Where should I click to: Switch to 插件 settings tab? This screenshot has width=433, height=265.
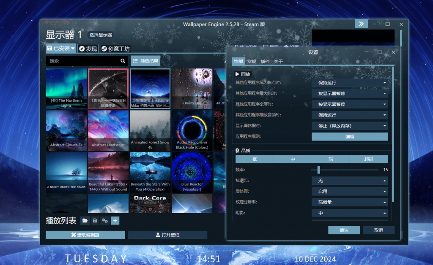point(265,62)
